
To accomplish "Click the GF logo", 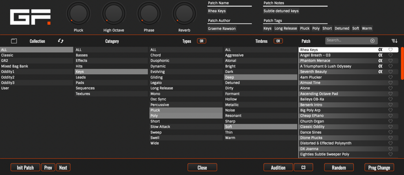I will coord(30,17).
